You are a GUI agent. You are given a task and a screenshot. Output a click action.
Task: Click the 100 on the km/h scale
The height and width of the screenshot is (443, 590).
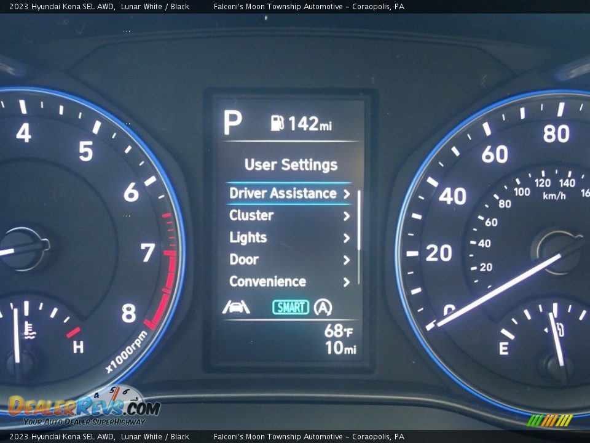click(522, 192)
